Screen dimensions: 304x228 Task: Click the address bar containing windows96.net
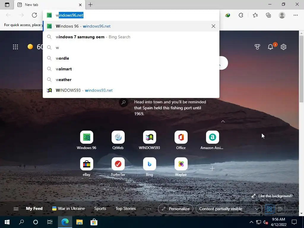[131, 15]
